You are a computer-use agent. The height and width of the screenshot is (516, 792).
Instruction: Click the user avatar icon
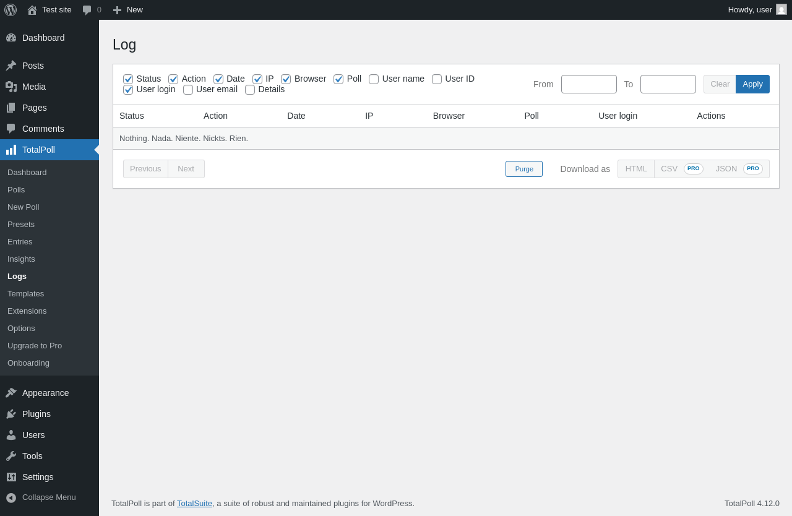781,9
